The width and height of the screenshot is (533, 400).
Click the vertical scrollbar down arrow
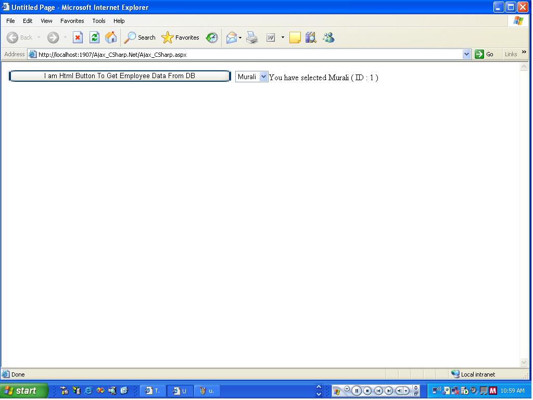(524, 362)
